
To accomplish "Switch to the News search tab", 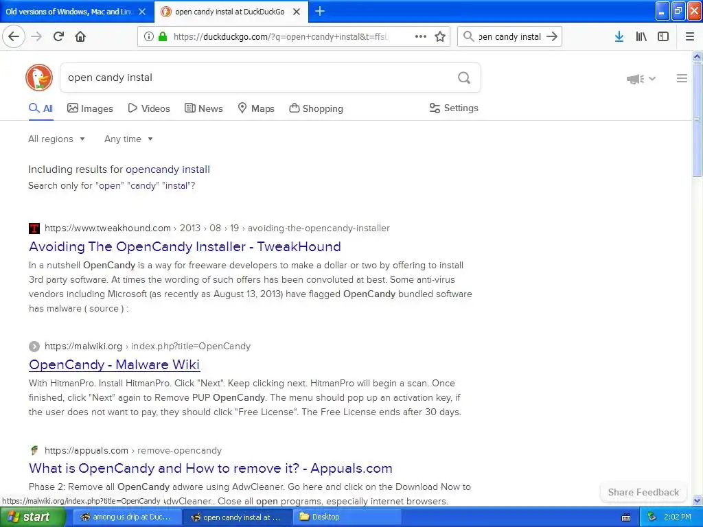I will click(203, 108).
